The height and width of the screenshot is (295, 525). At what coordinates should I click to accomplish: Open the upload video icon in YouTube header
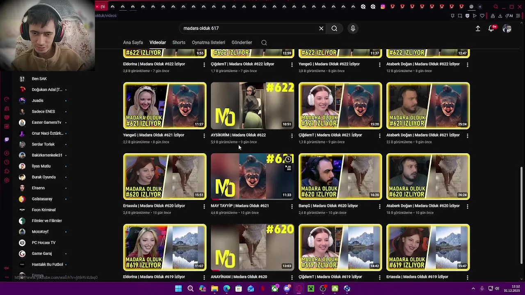[478, 28]
